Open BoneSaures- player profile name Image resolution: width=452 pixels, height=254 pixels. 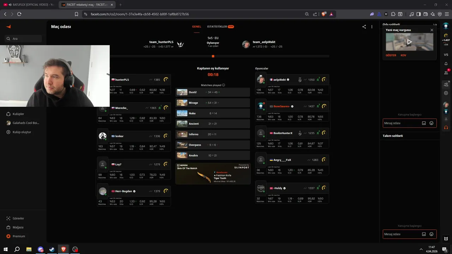[281, 106]
